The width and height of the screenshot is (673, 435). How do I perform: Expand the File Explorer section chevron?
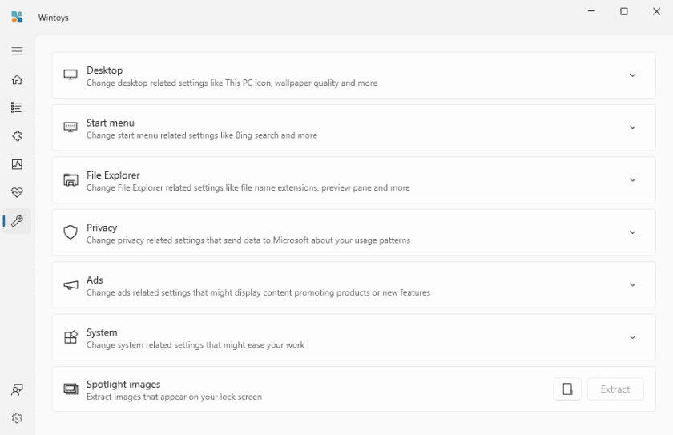(x=632, y=180)
